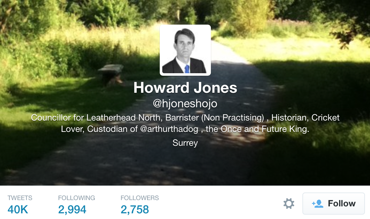370x219 pixels.
Task: Click 'Historian, Cricket' bio text
Action: [x=305, y=117]
